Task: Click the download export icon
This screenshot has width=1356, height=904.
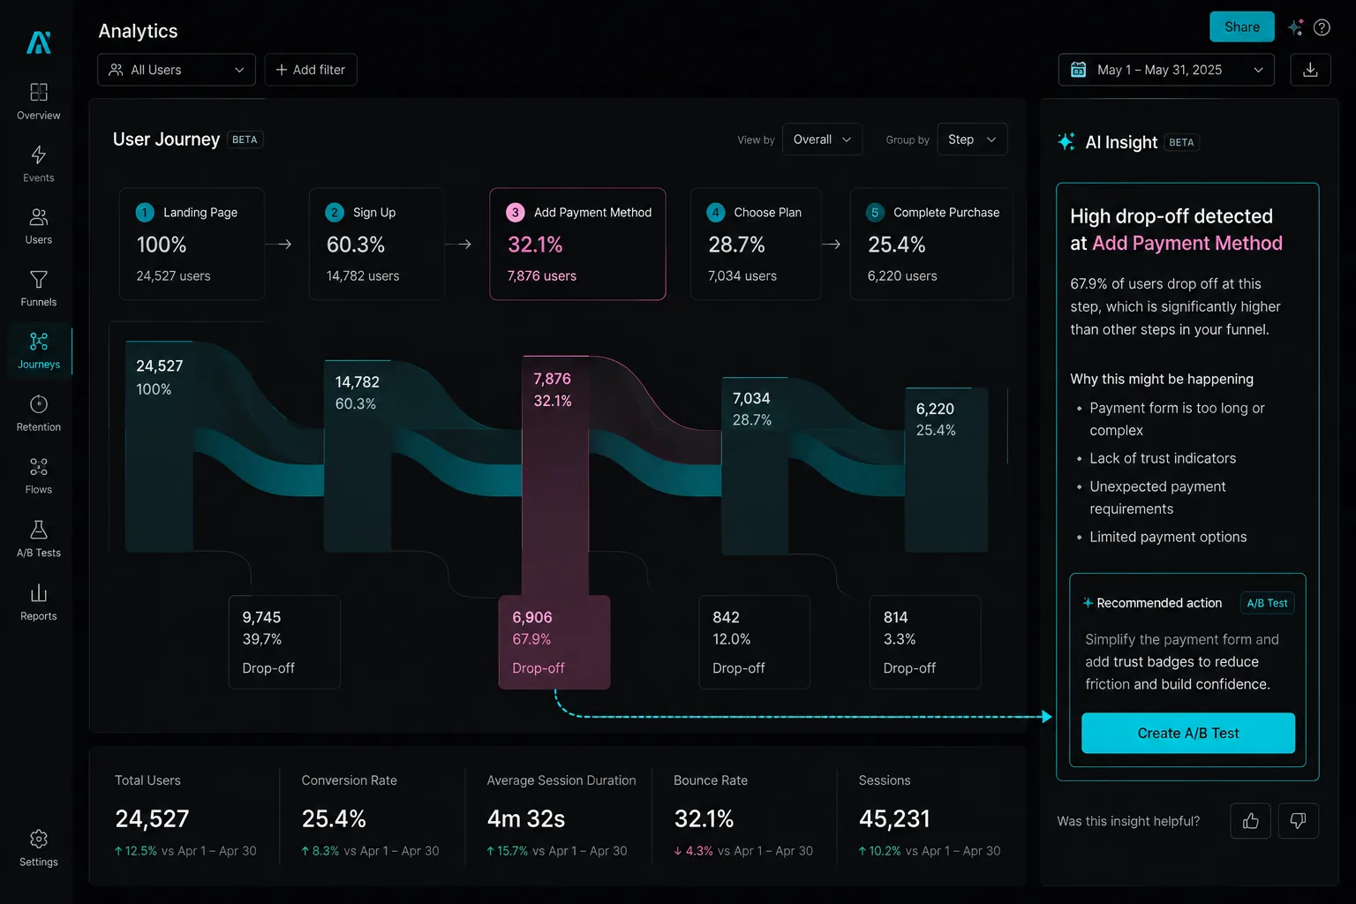Action: tap(1310, 70)
